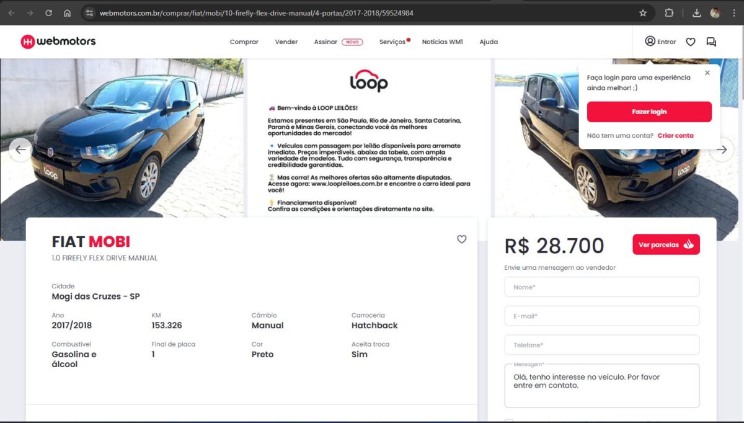Click the 1.0 FIREFLY FLEX DRIVE MANUAL subtitle
744x423 pixels.
pyautogui.click(x=105, y=258)
